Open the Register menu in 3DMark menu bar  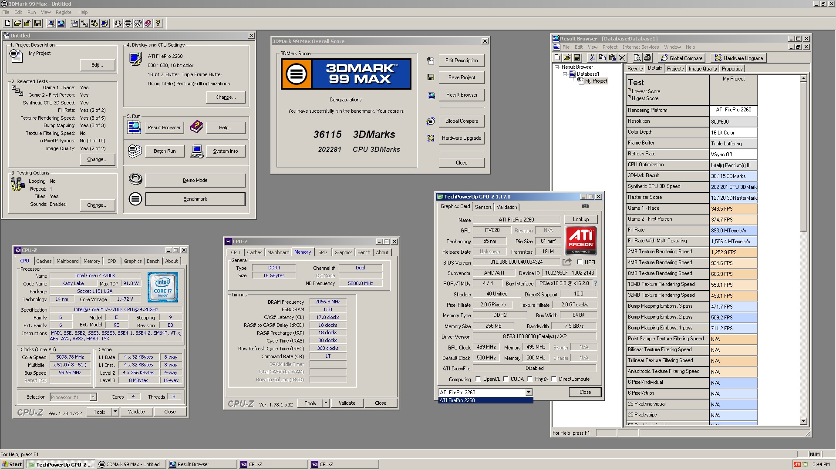pyautogui.click(x=64, y=12)
